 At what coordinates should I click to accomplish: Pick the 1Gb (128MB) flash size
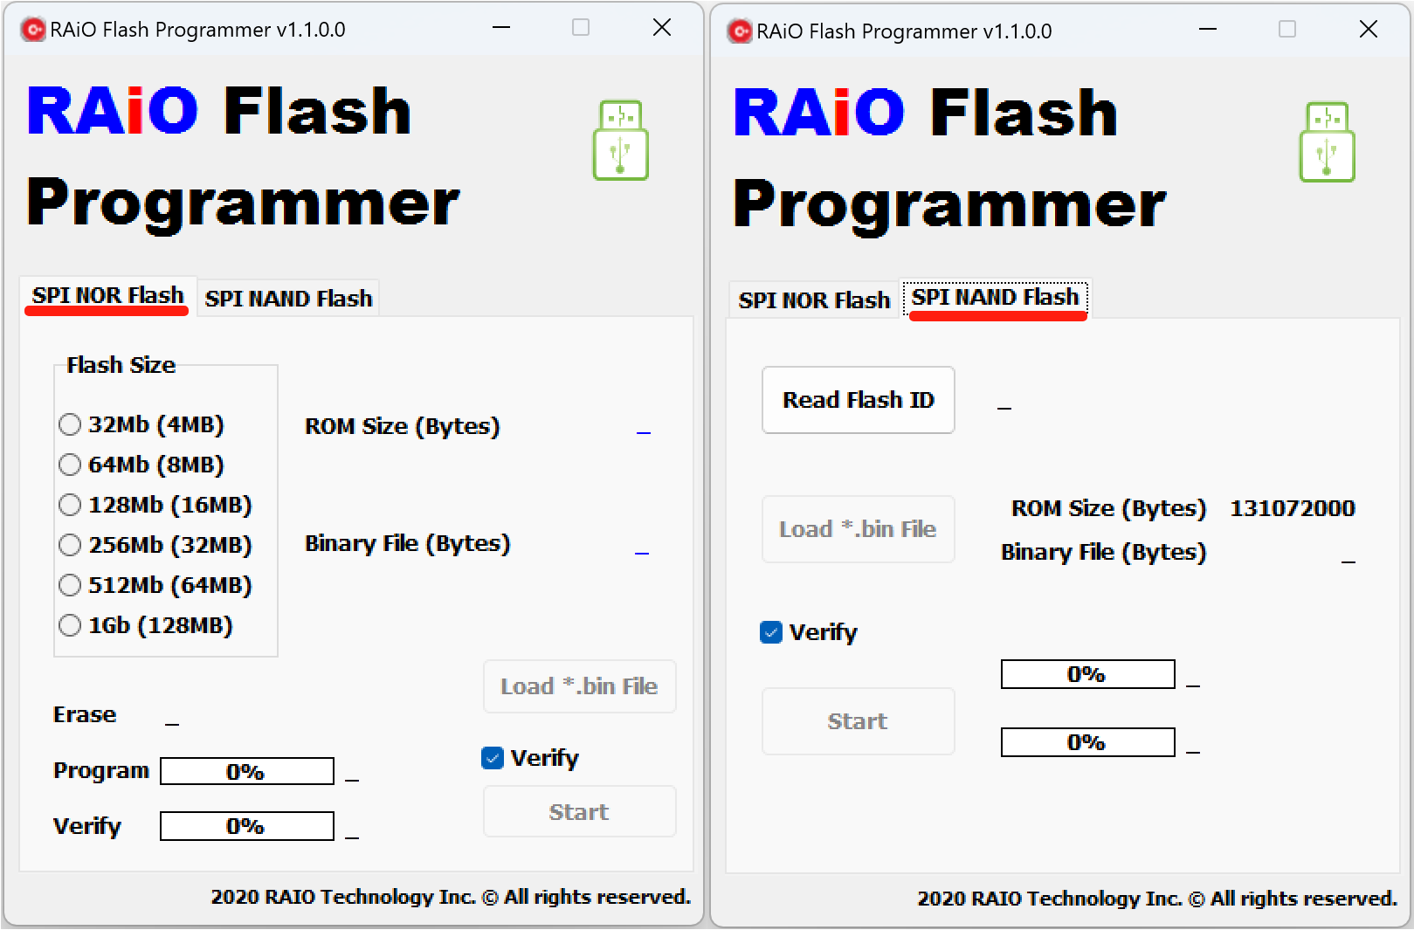[70, 626]
